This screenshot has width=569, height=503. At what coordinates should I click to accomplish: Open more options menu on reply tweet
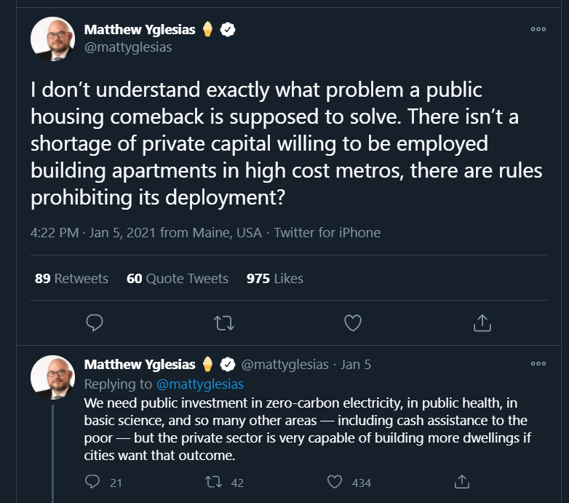tap(538, 364)
